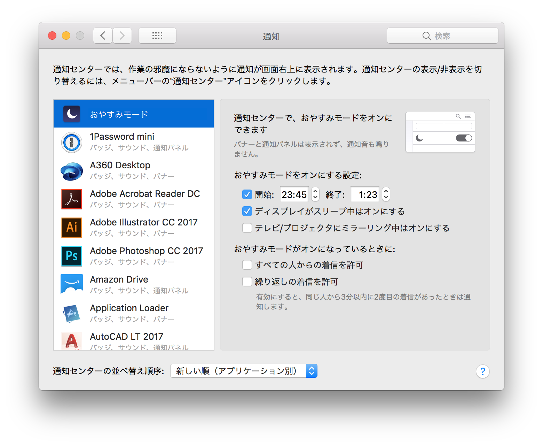Click the A360 Desktop icon in sidebar
Image resolution: width=543 pixels, height=446 pixels.
[71, 170]
